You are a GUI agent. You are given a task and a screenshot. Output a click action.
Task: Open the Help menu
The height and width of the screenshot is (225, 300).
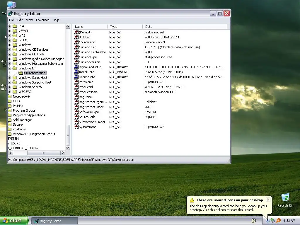(x=56, y=20)
